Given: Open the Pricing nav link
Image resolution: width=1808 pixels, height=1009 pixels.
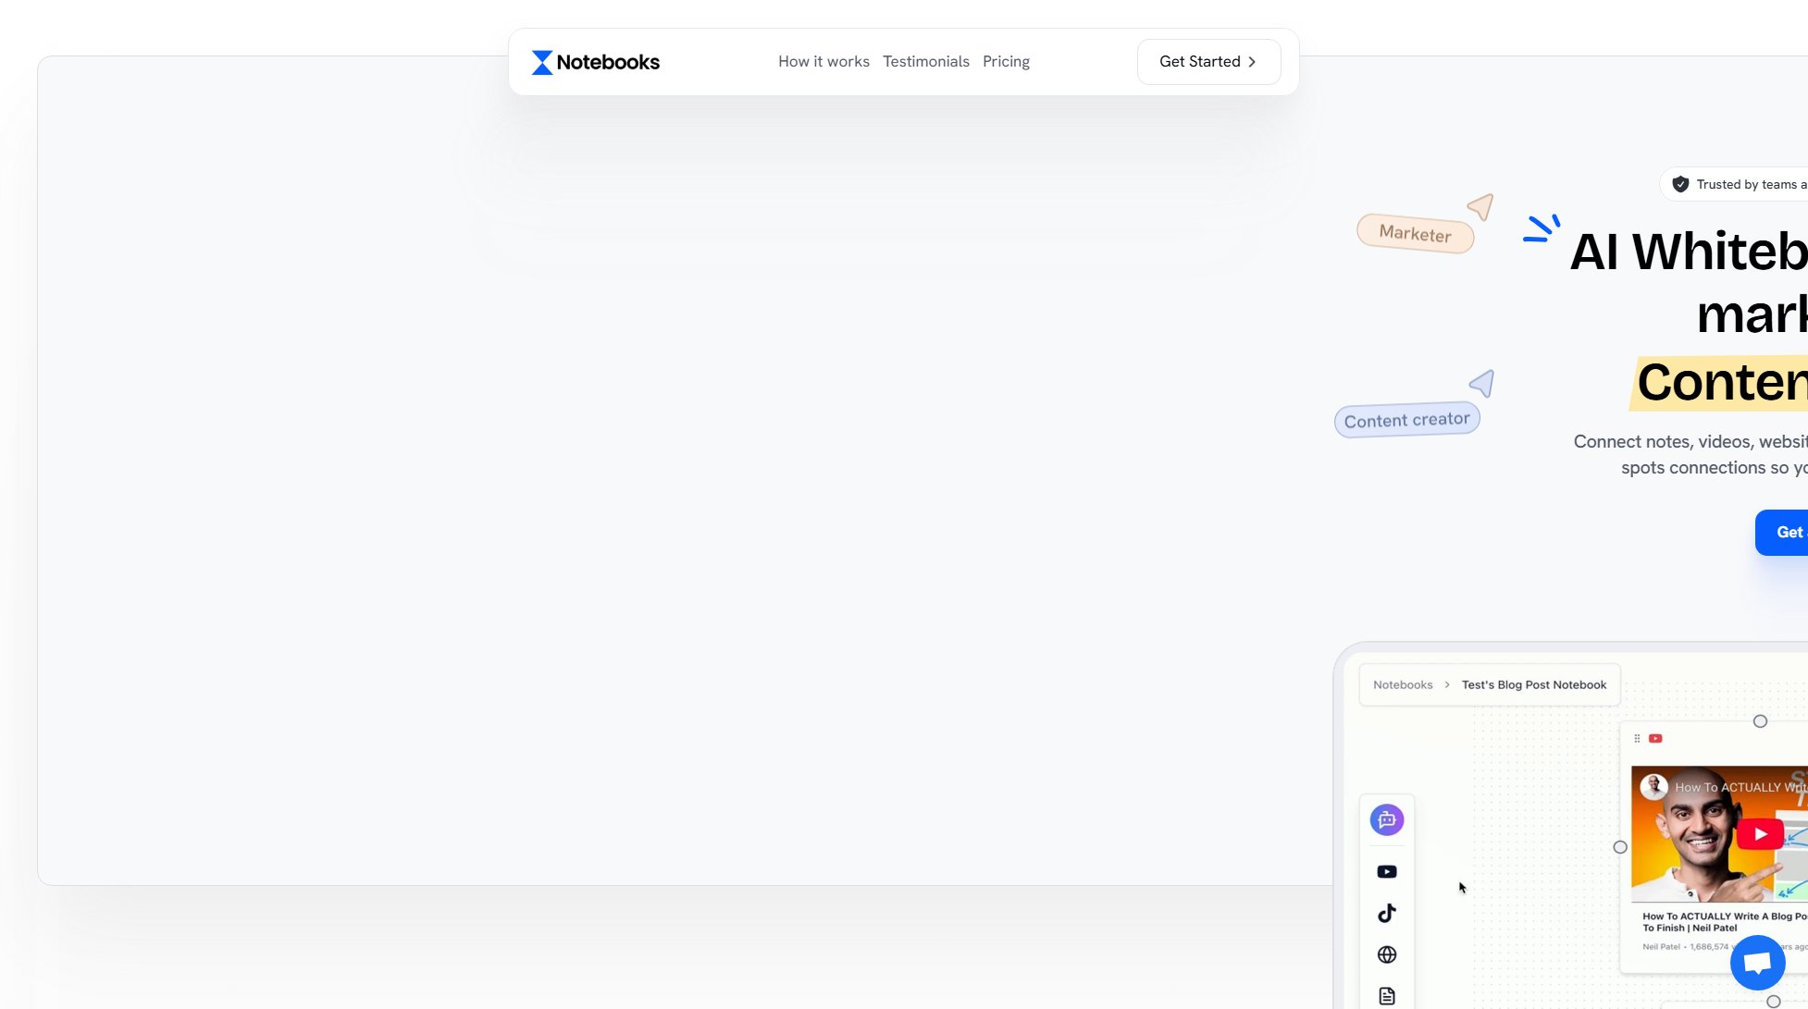Looking at the screenshot, I should point(1006,62).
